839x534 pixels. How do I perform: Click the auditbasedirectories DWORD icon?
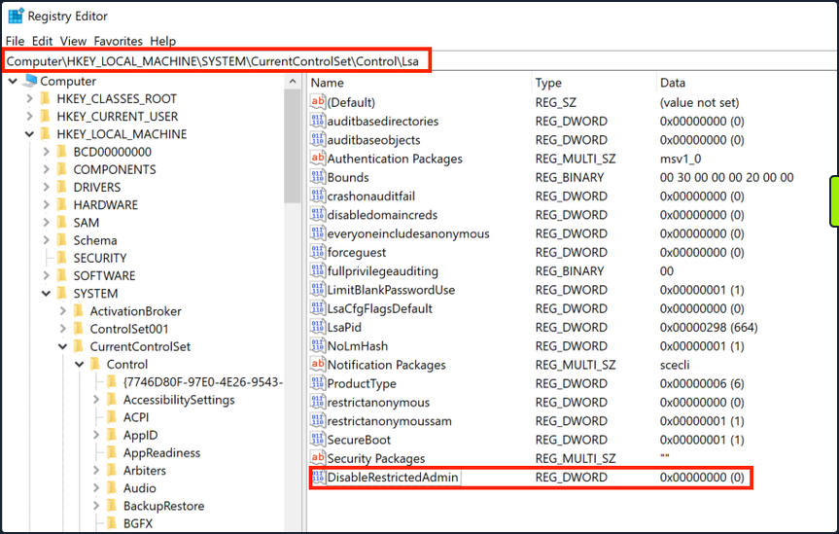pos(318,121)
